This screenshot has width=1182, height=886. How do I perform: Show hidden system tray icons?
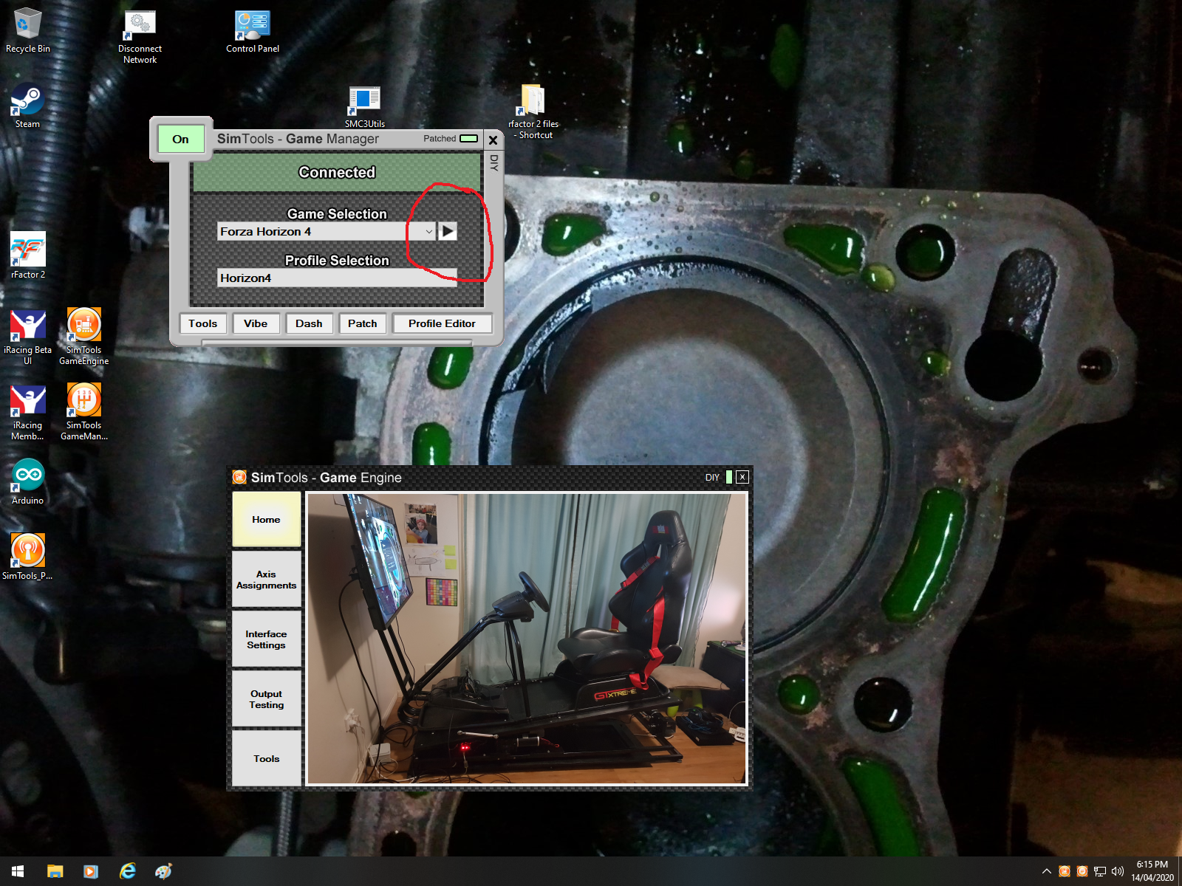1046,871
